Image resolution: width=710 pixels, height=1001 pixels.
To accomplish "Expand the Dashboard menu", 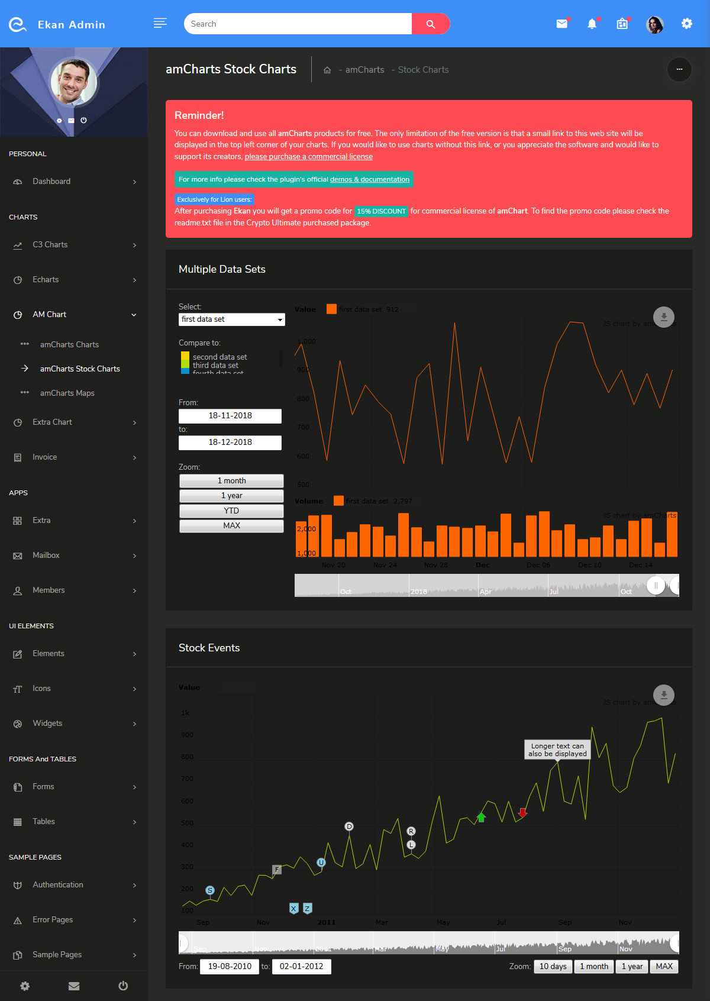I will 74,182.
